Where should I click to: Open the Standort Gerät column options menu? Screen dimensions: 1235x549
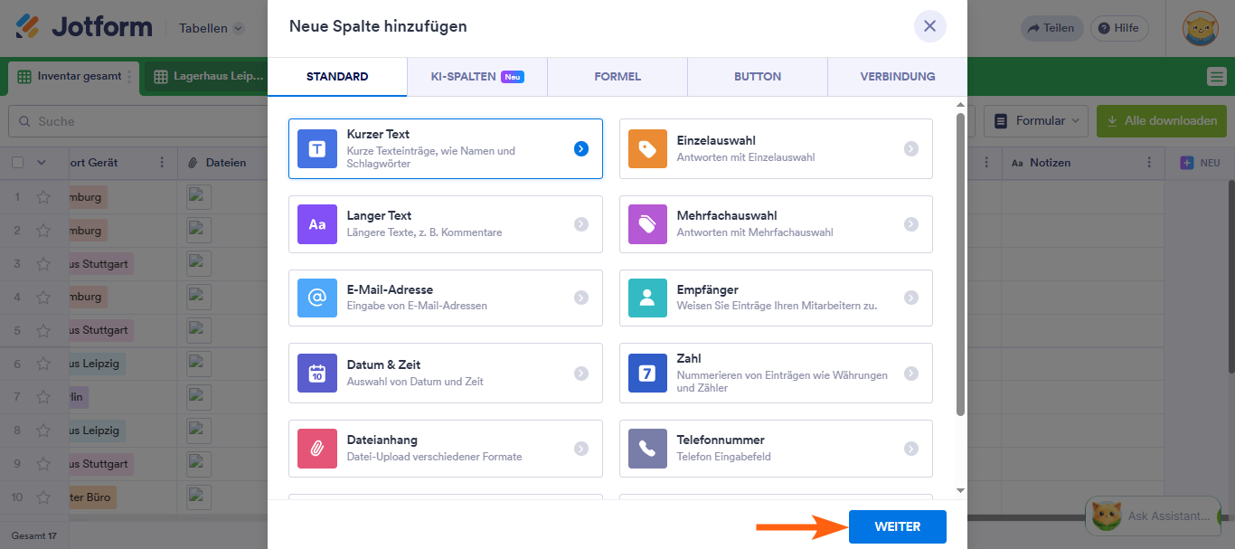[162, 163]
